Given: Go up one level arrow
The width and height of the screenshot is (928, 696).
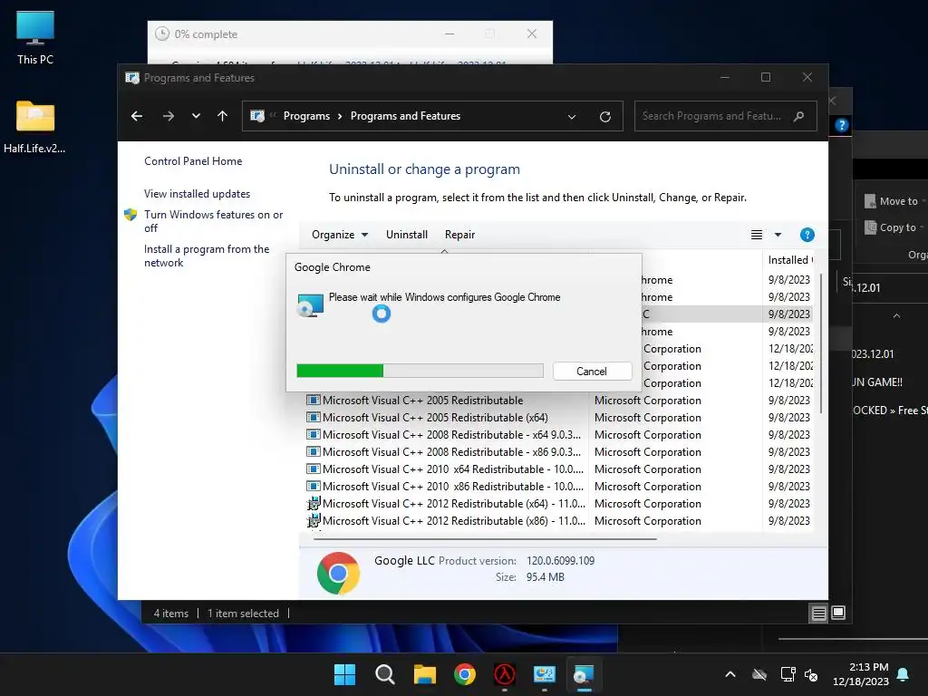Looking at the screenshot, I should 223,116.
